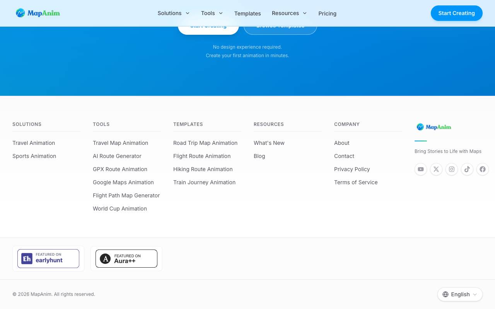
Task: Open the English language selector
Action: [x=460, y=294]
